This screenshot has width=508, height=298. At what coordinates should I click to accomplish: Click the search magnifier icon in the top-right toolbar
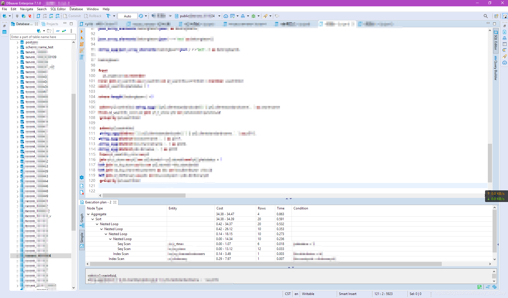click(x=486, y=16)
